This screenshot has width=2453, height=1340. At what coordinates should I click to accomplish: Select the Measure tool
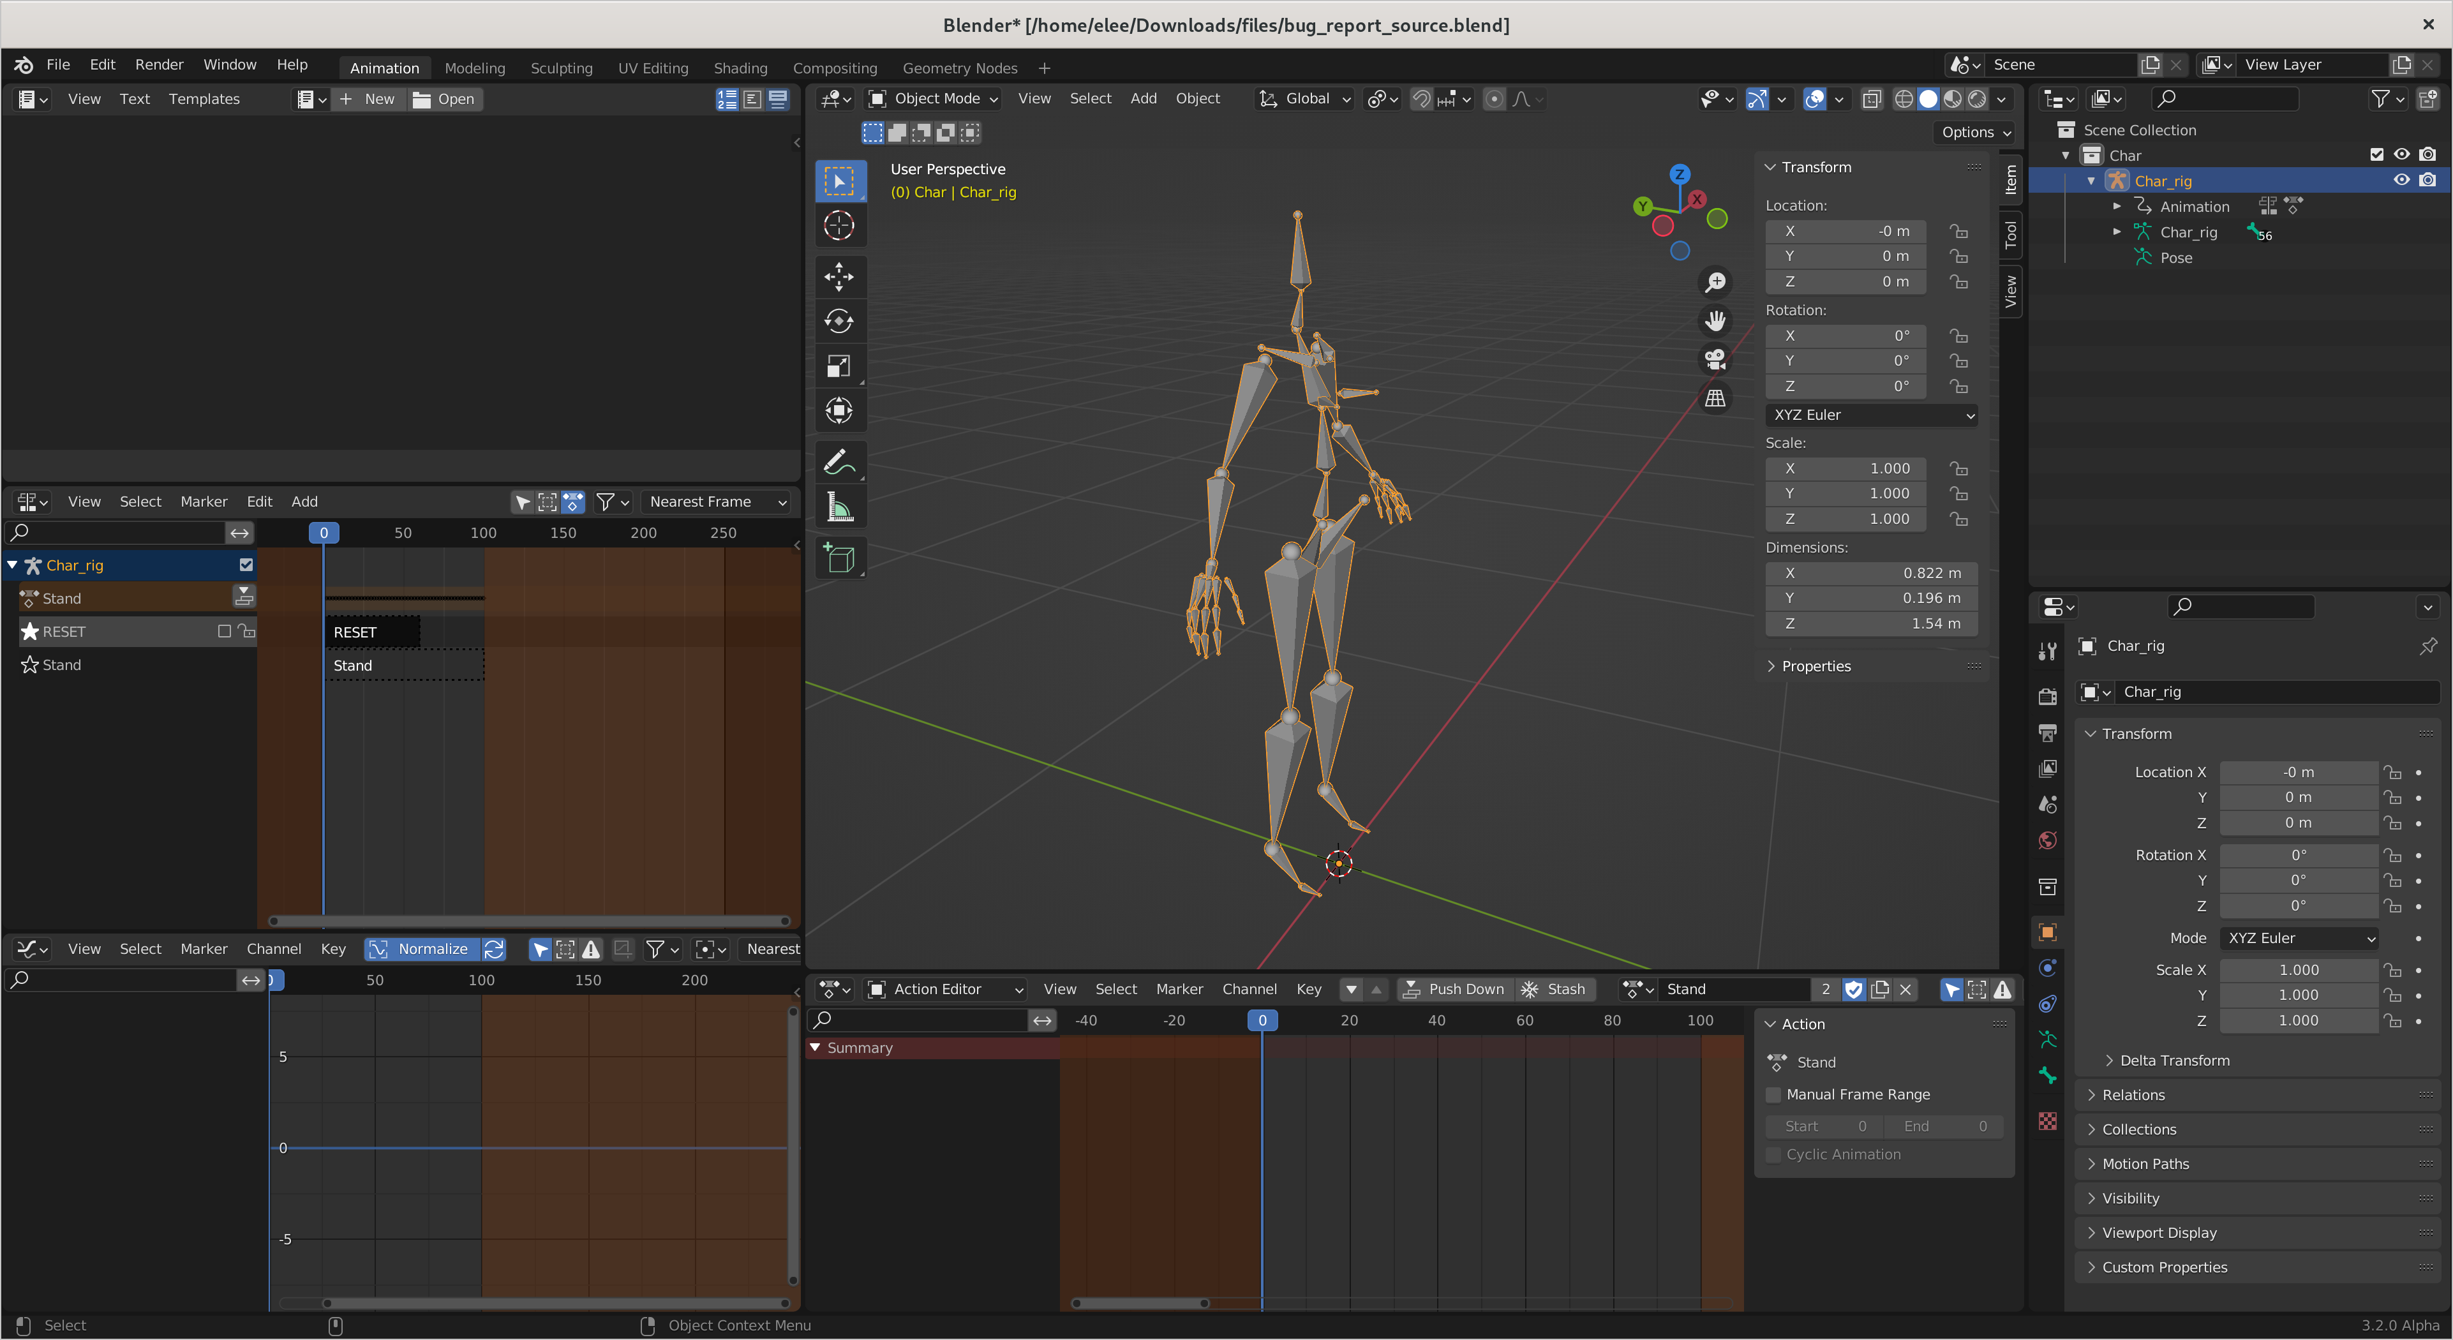click(x=839, y=507)
